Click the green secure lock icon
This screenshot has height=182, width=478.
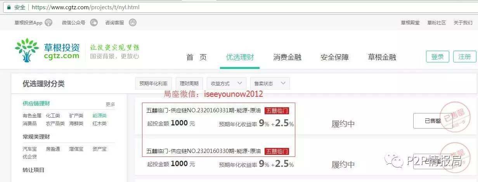8,7
